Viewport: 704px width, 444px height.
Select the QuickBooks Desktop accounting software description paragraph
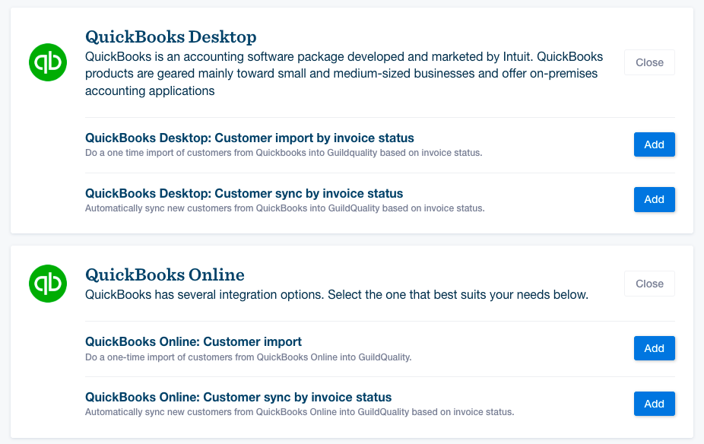coord(344,74)
